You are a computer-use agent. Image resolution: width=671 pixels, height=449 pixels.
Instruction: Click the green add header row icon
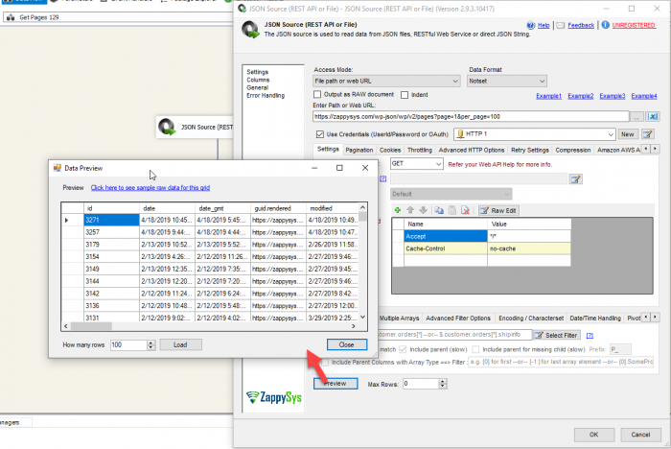[x=398, y=210]
